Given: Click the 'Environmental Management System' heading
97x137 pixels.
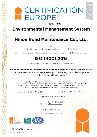Looking at the screenshot, I should click(51, 29).
